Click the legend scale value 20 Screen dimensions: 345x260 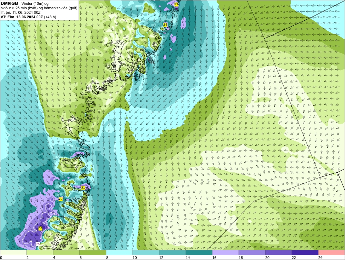(x=267, y=258)
